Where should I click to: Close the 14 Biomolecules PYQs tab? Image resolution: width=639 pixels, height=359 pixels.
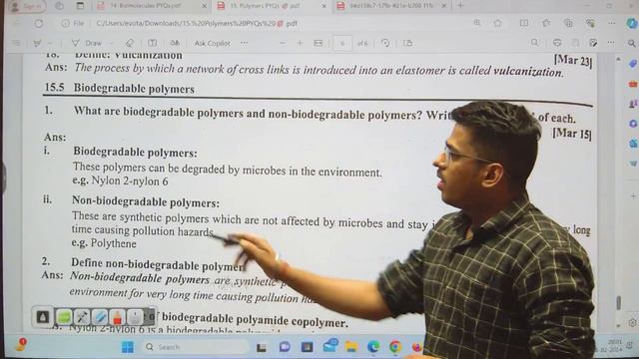(204, 6)
